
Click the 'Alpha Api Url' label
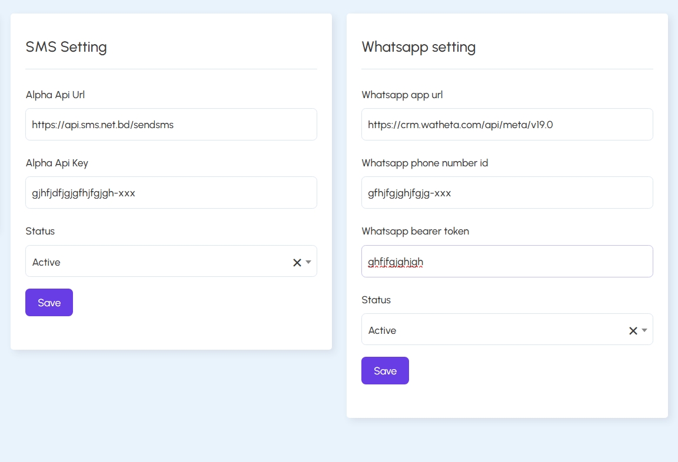[55, 95]
